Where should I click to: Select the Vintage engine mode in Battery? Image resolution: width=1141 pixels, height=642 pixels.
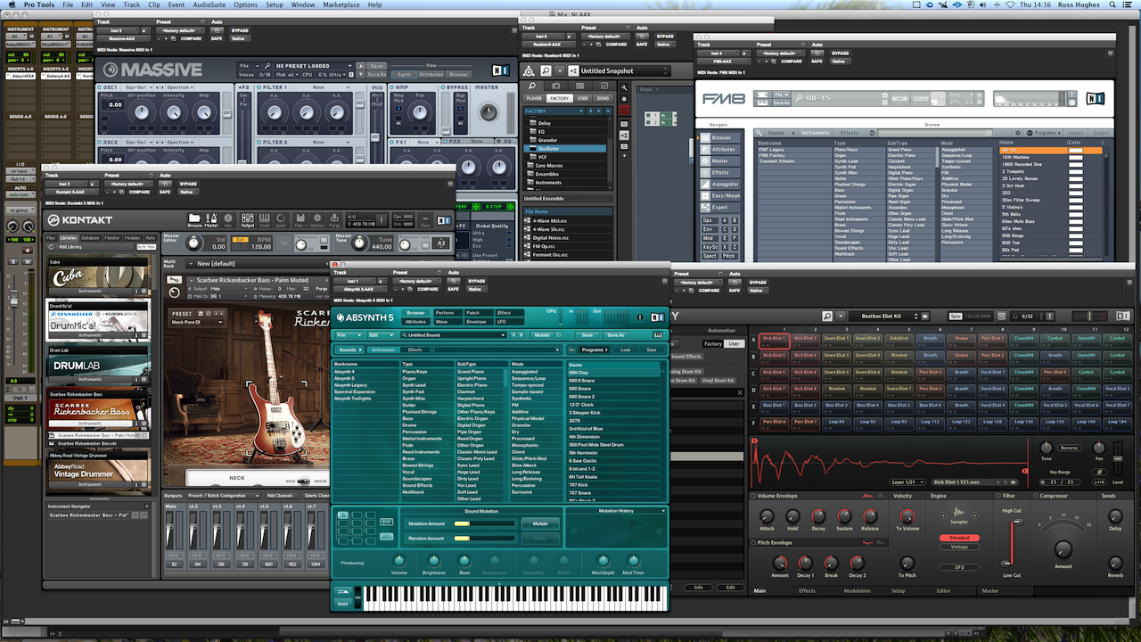click(959, 547)
